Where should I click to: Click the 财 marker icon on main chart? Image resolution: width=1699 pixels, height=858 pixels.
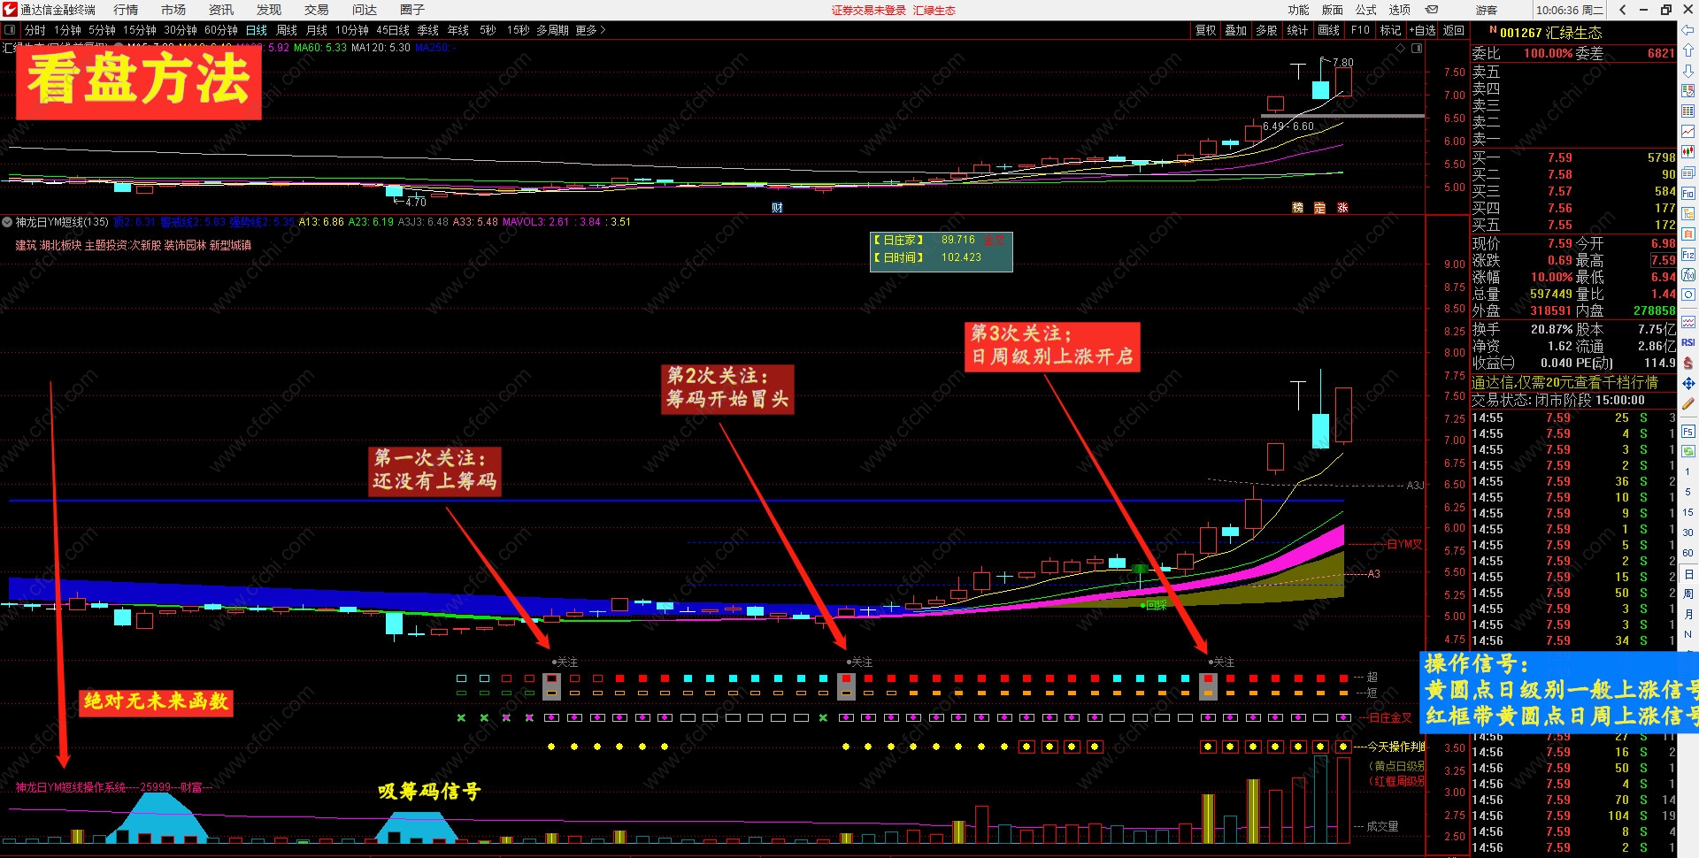[x=777, y=208]
